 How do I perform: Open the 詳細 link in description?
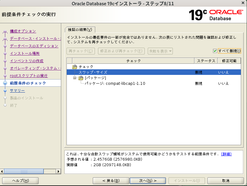pyautogui.click(x=226, y=154)
